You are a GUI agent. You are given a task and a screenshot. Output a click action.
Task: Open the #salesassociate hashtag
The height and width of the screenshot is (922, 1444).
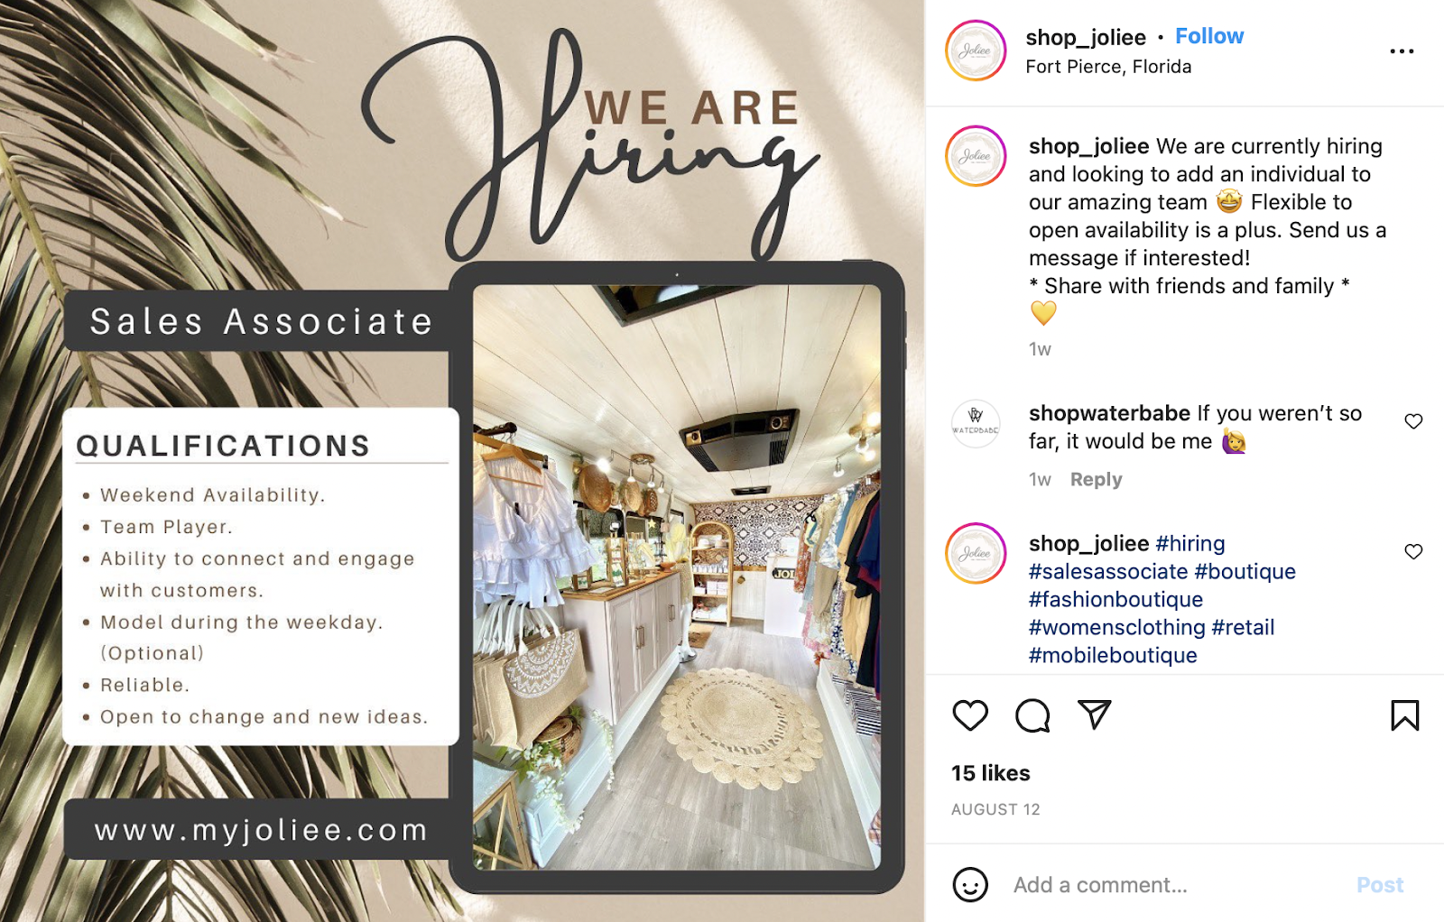1108,571
